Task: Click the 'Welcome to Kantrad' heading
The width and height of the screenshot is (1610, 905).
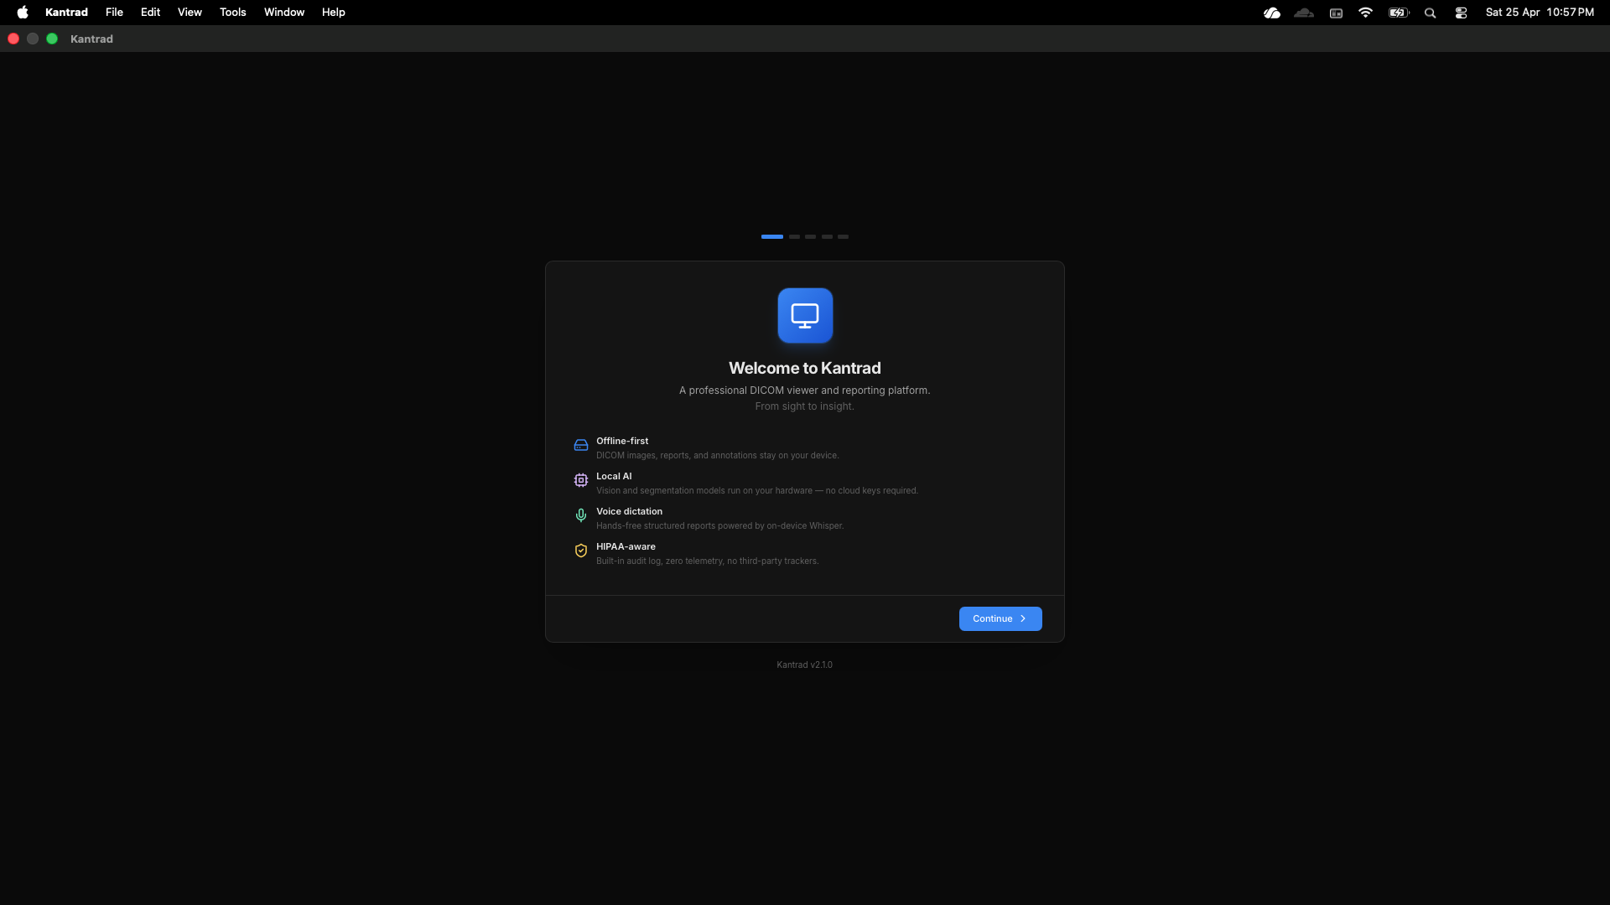Action: [805, 368]
